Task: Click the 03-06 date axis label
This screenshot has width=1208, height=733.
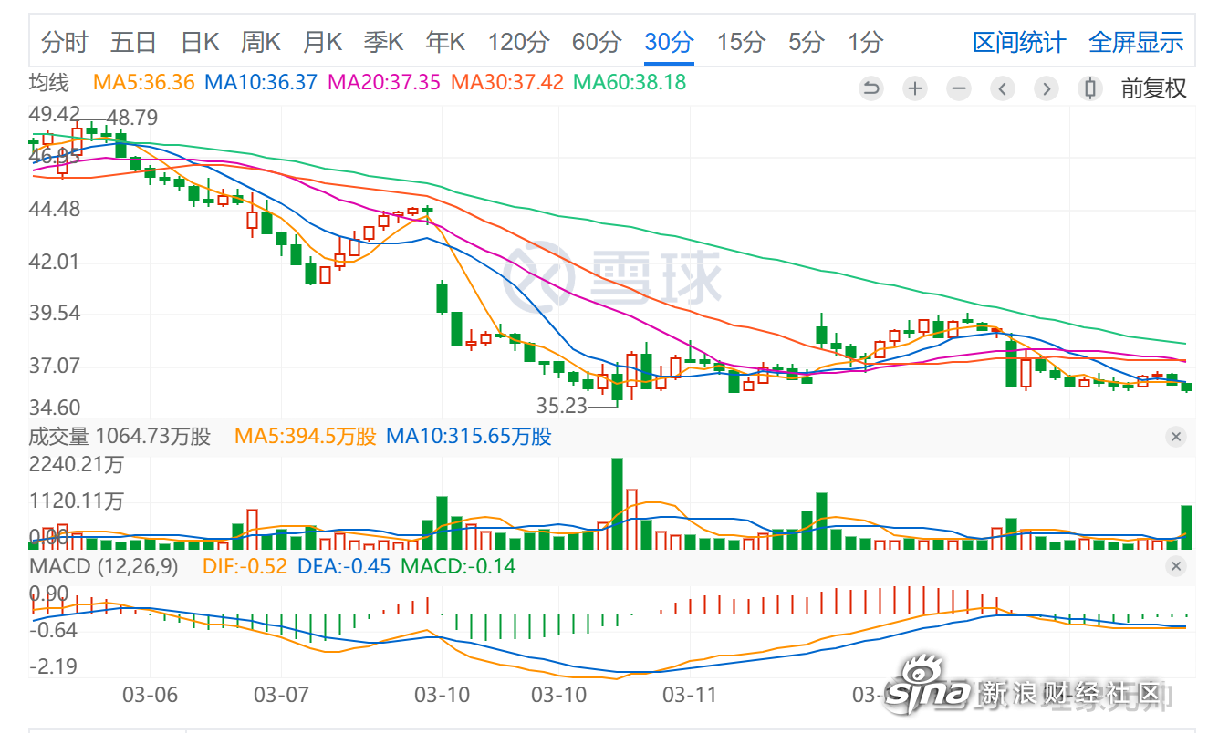Action: click(150, 694)
